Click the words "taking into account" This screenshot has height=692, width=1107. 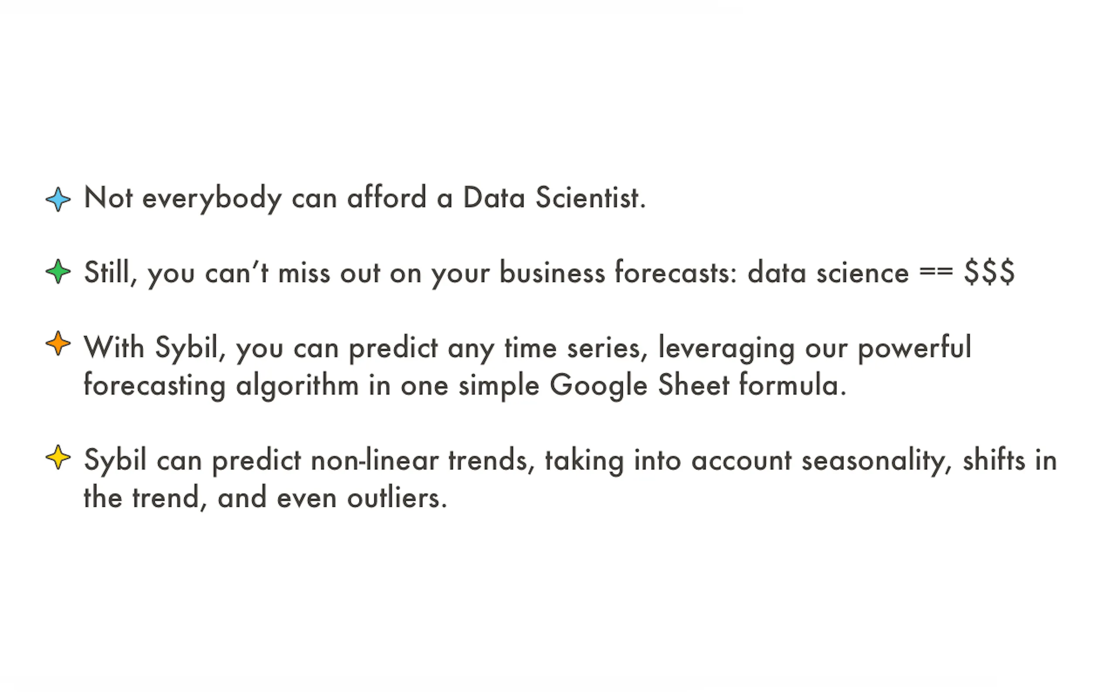point(668,460)
